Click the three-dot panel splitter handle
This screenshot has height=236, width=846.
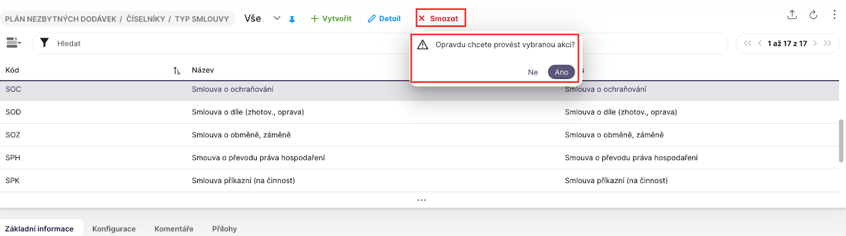pos(422,200)
